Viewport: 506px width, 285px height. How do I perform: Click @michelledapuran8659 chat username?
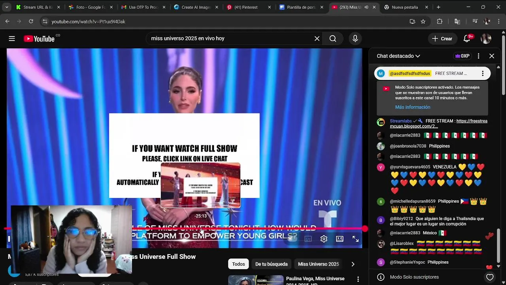click(412, 201)
